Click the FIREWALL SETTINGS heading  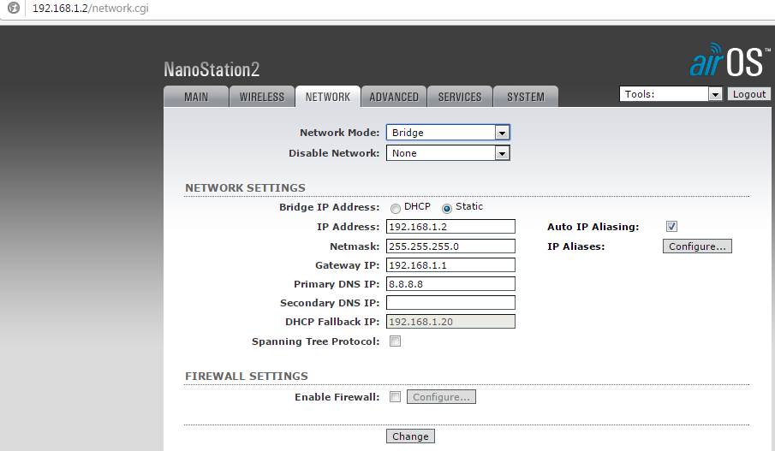(246, 376)
